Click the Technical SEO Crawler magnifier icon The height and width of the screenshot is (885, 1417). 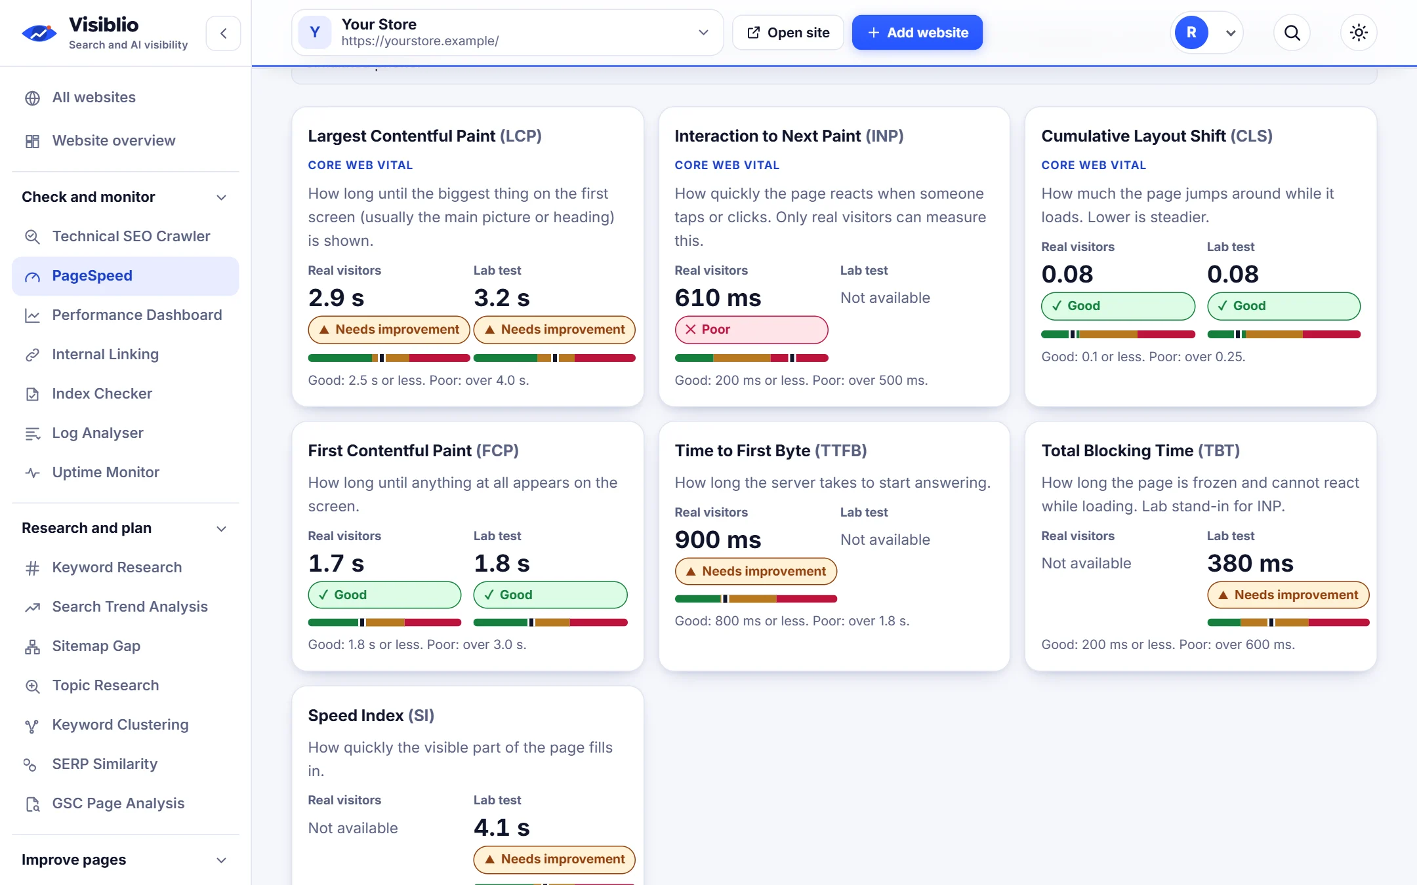[x=32, y=237]
